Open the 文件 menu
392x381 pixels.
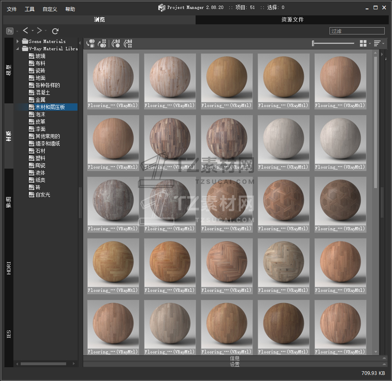[12, 9]
